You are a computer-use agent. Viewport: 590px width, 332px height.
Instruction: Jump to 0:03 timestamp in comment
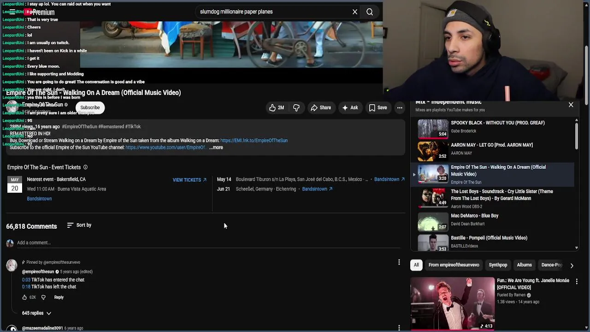[26, 280]
